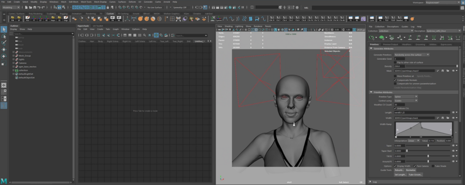465x185 pixels.
Task: Click Width paint brush icon
Action: pyautogui.click(x=438, y=118)
